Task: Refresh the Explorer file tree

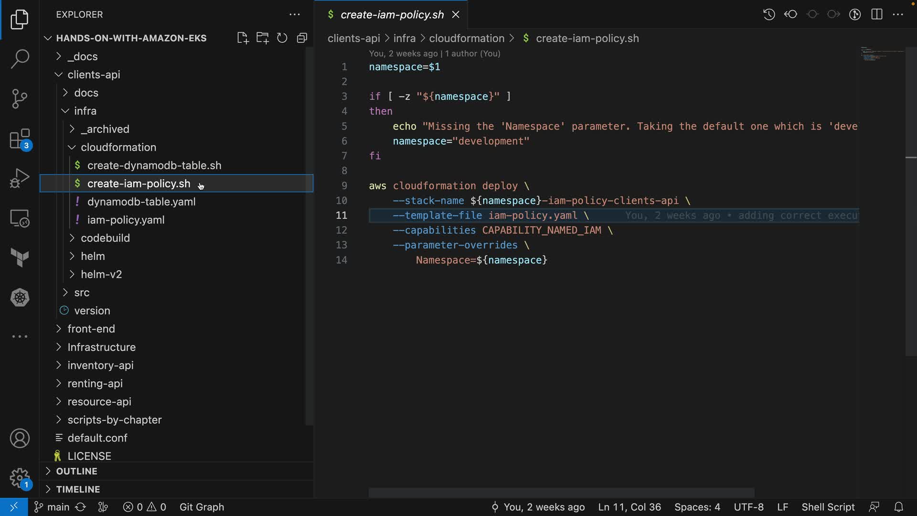Action: pyautogui.click(x=282, y=38)
